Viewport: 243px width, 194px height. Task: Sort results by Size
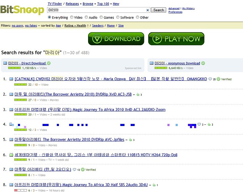(x=121, y=26)
